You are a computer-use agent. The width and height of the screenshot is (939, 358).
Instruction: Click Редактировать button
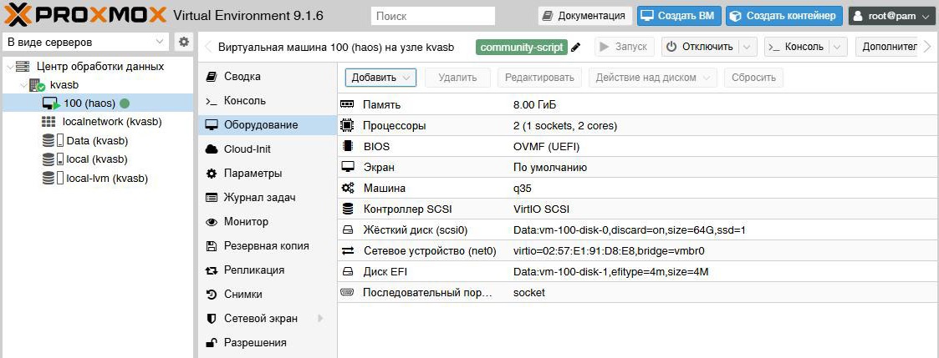coord(539,77)
